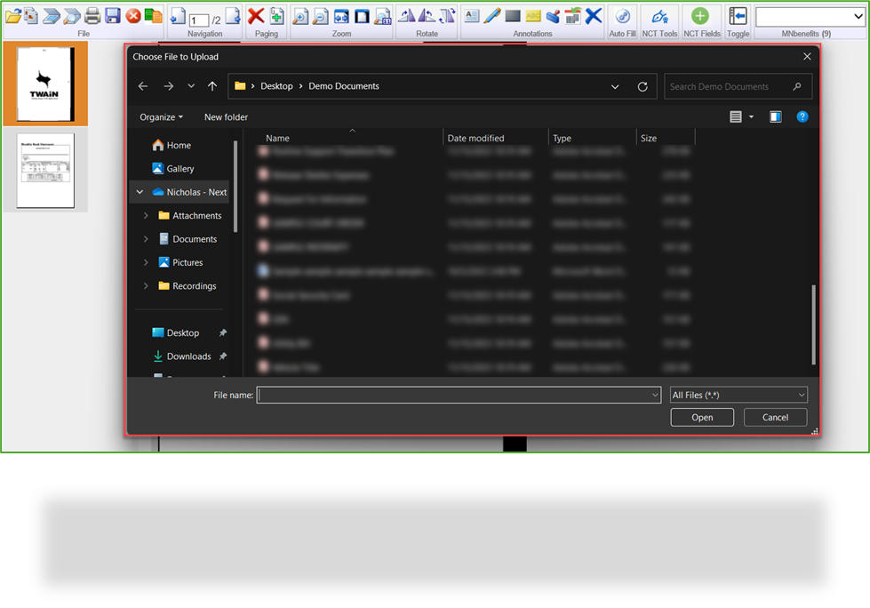
Task: Click the scan document icon
Action: [x=52, y=16]
